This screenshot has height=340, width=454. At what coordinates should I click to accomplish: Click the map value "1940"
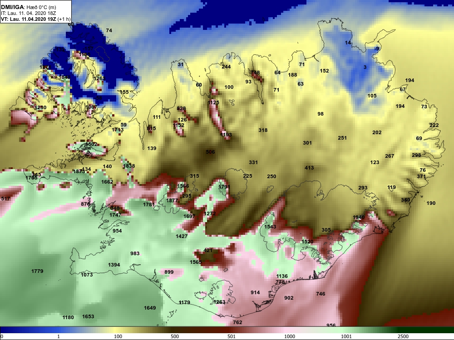point(359,218)
